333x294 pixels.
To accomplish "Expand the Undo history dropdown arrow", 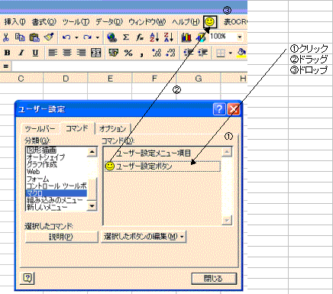I will pyautogui.click(x=76, y=37).
